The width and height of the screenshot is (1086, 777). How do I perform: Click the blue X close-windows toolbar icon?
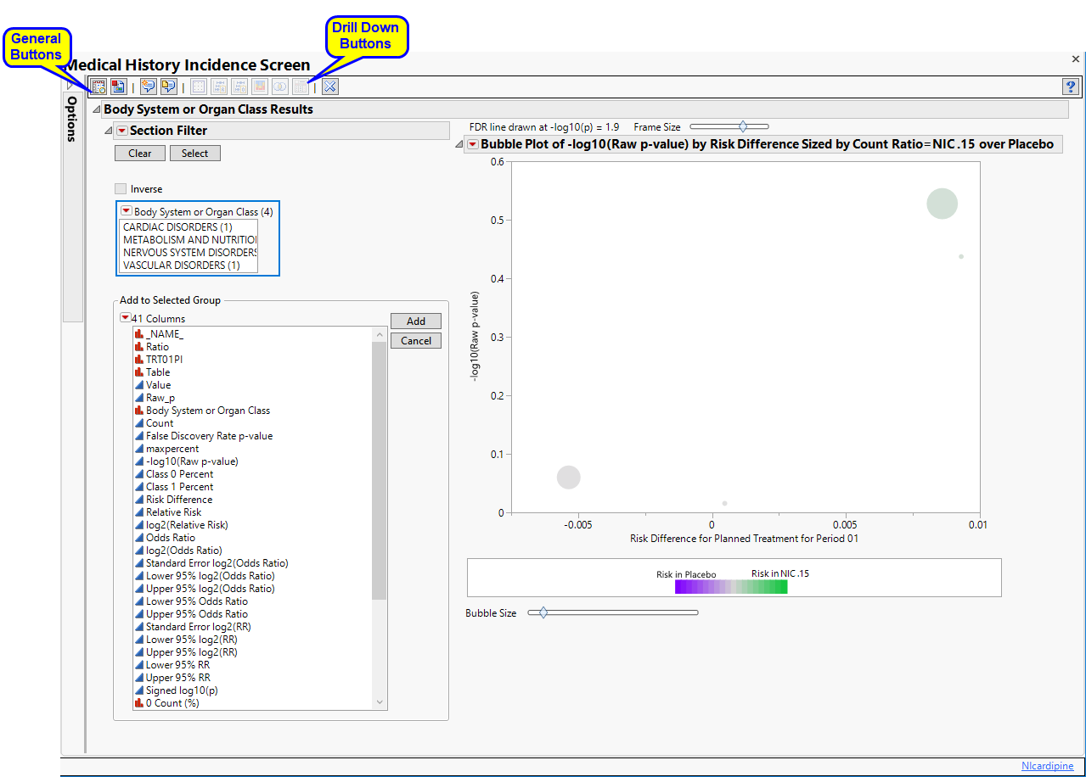pos(330,87)
